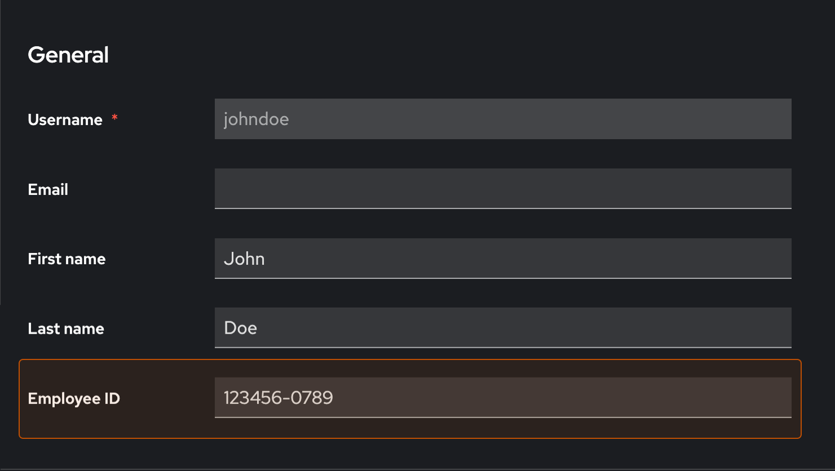835x471 pixels.
Task: Click the Last name field containing Doe
Action: click(x=502, y=328)
